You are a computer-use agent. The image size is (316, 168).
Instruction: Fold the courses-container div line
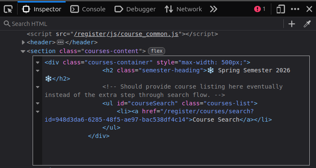pos(38,62)
